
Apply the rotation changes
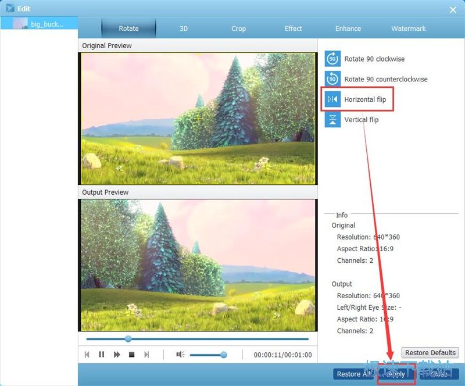point(396,374)
